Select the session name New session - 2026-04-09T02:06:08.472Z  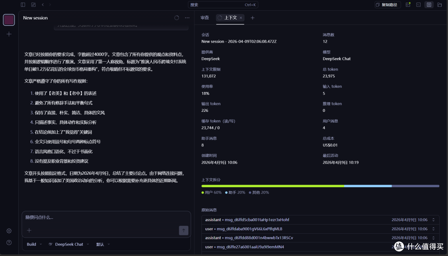[239, 42]
